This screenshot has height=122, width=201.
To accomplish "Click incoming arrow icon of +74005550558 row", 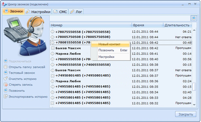I will pyautogui.click(x=53, y=65).
